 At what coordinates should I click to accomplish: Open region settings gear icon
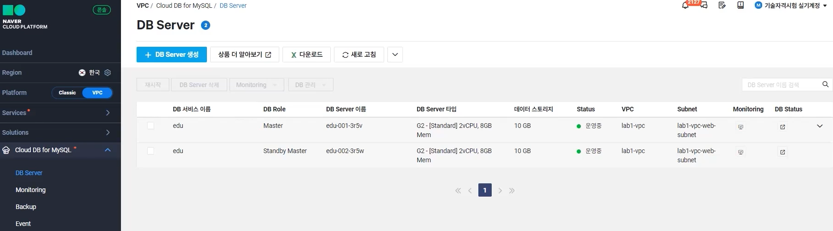(108, 72)
